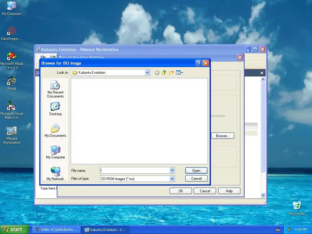Open the Edit menu in VMware
Image resolution: width=312 pixels, height=234 pixels.
coord(53,57)
